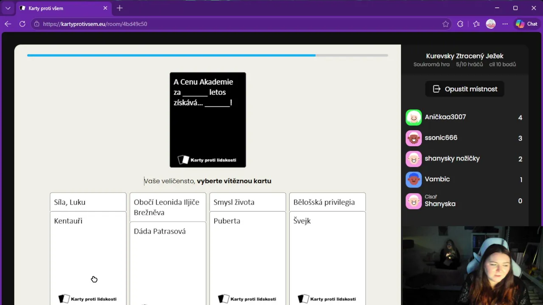The image size is (543, 305).
Task: Click Opustit místnost button
Action: click(465, 89)
